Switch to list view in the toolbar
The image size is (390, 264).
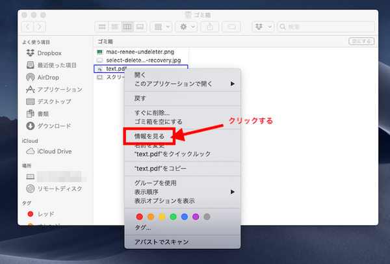114,27
